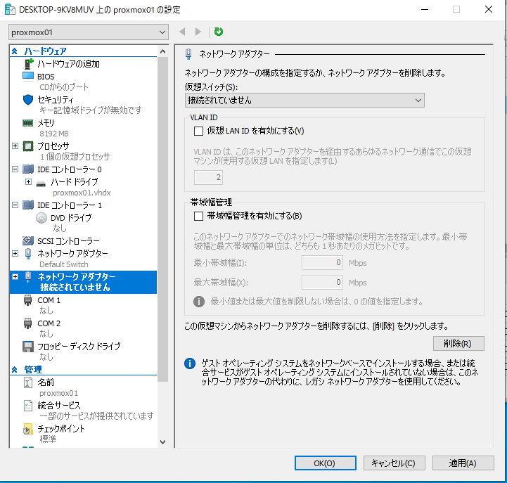Select COM 1 port item
This screenshot has width=507, height=483.
49,300
